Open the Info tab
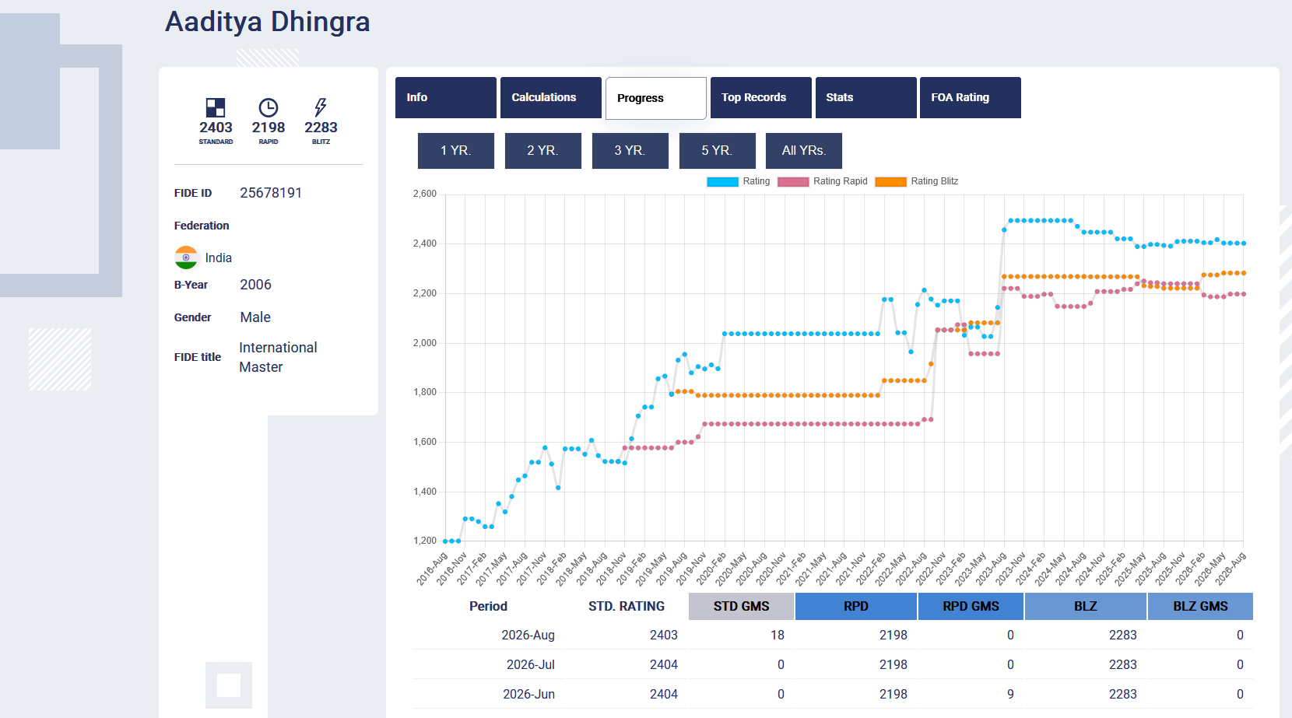Viewport: 1292px width, 718px height. coord(446,97)
